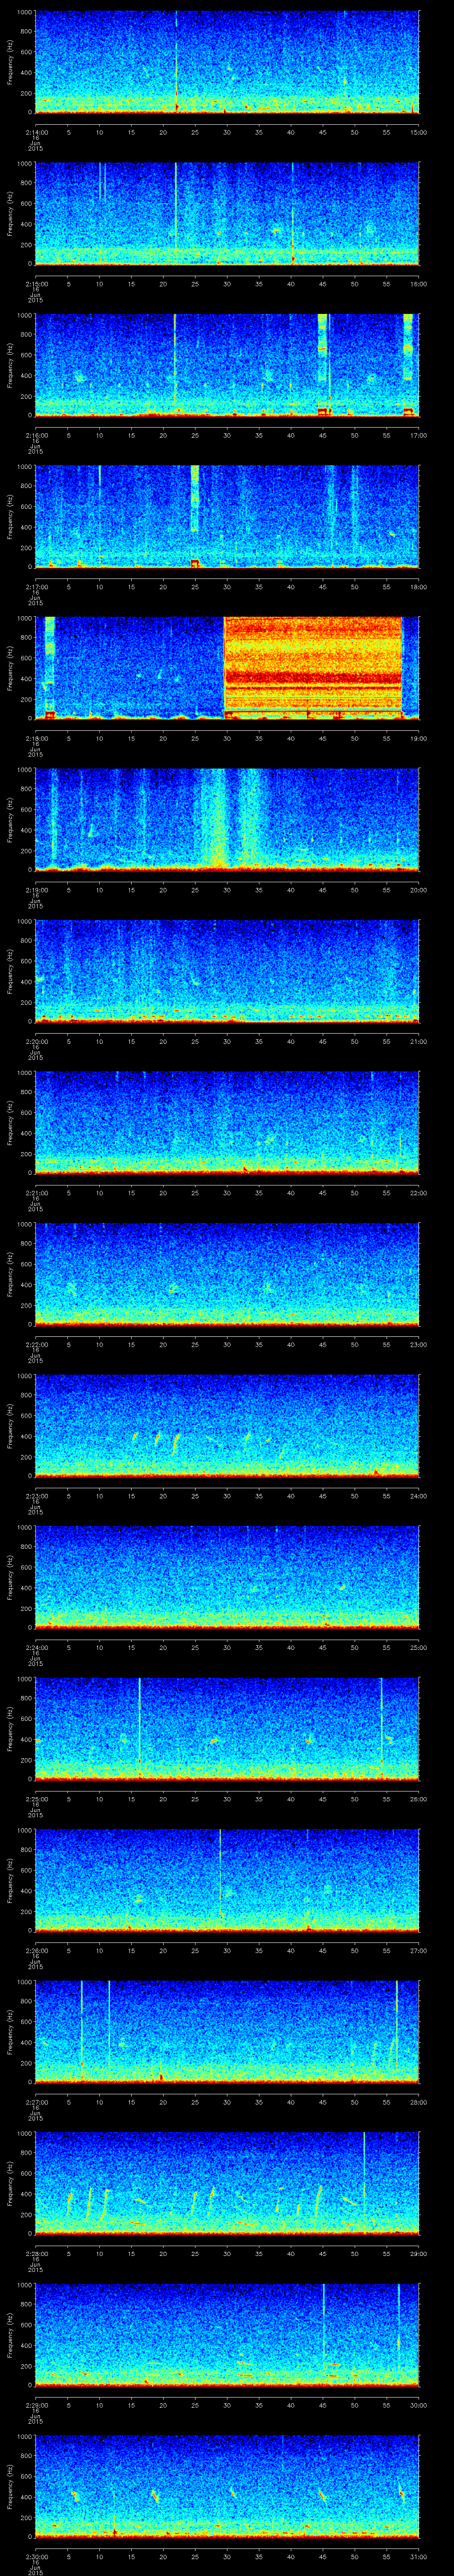The image size is (454, 2576).
Task: Click the 24:00 end time label
Action: [419, 1495]
